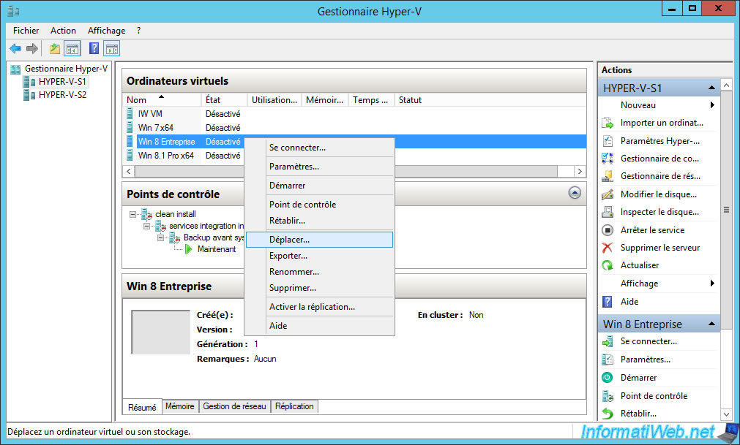Click the green Rétablir arrow icon
The image size is (740, 445).
(x=608, y=414)
